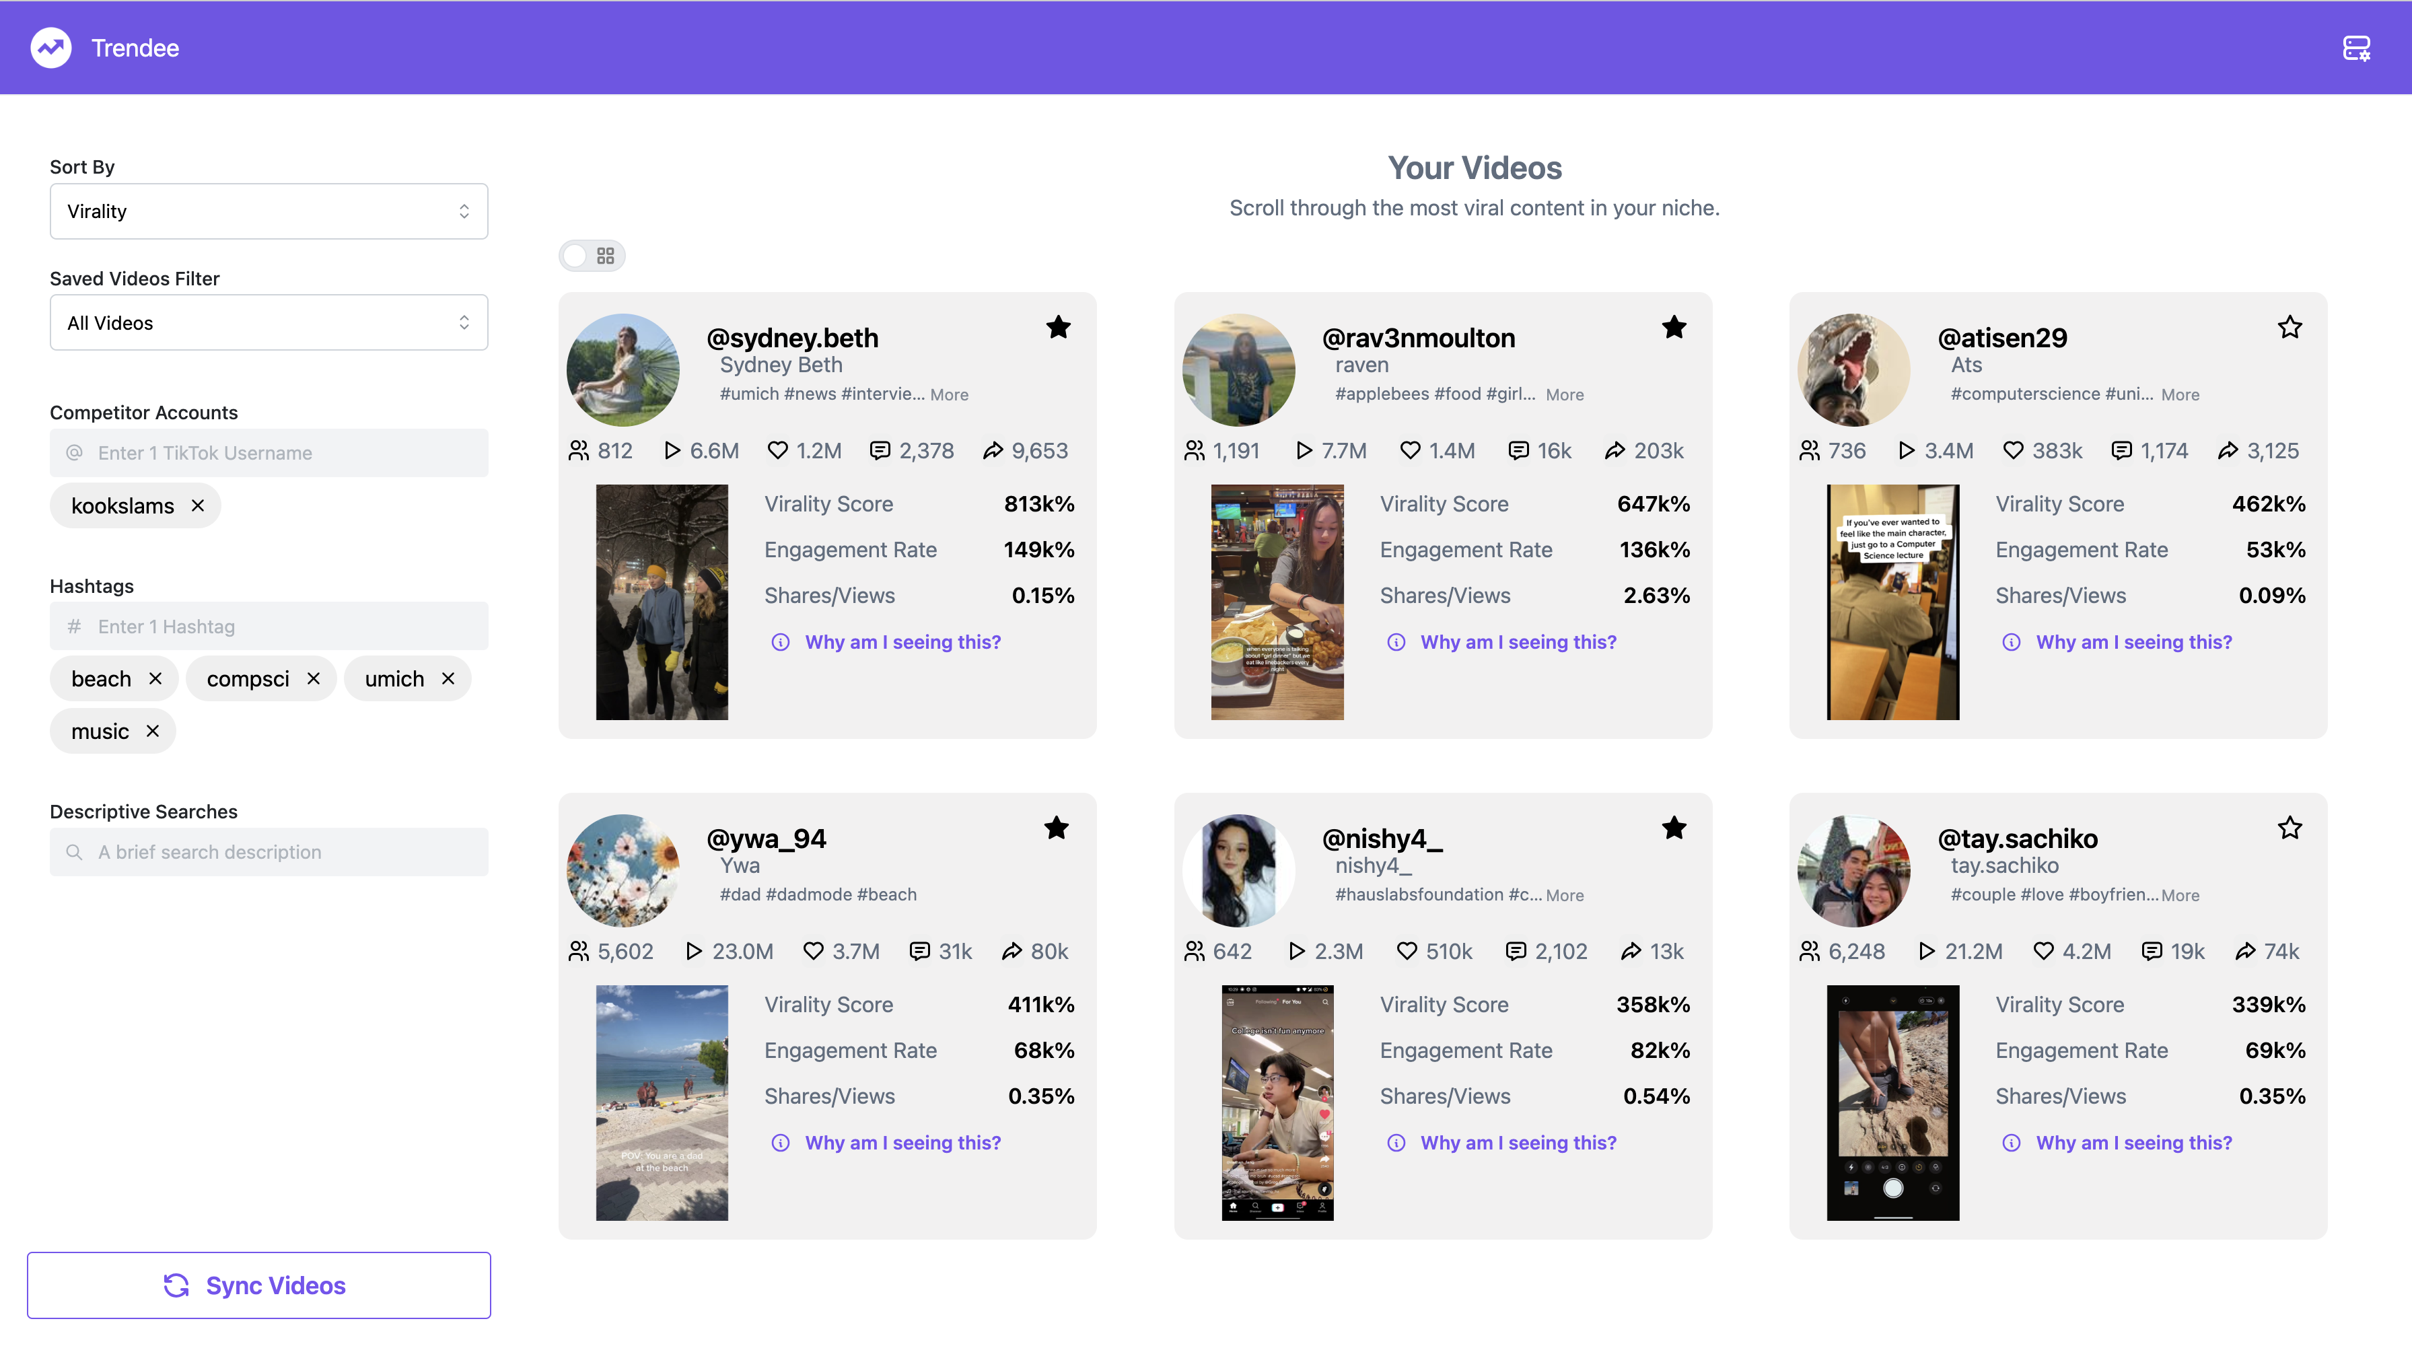Click the Trendee logo icon top left

click(50, 46)
